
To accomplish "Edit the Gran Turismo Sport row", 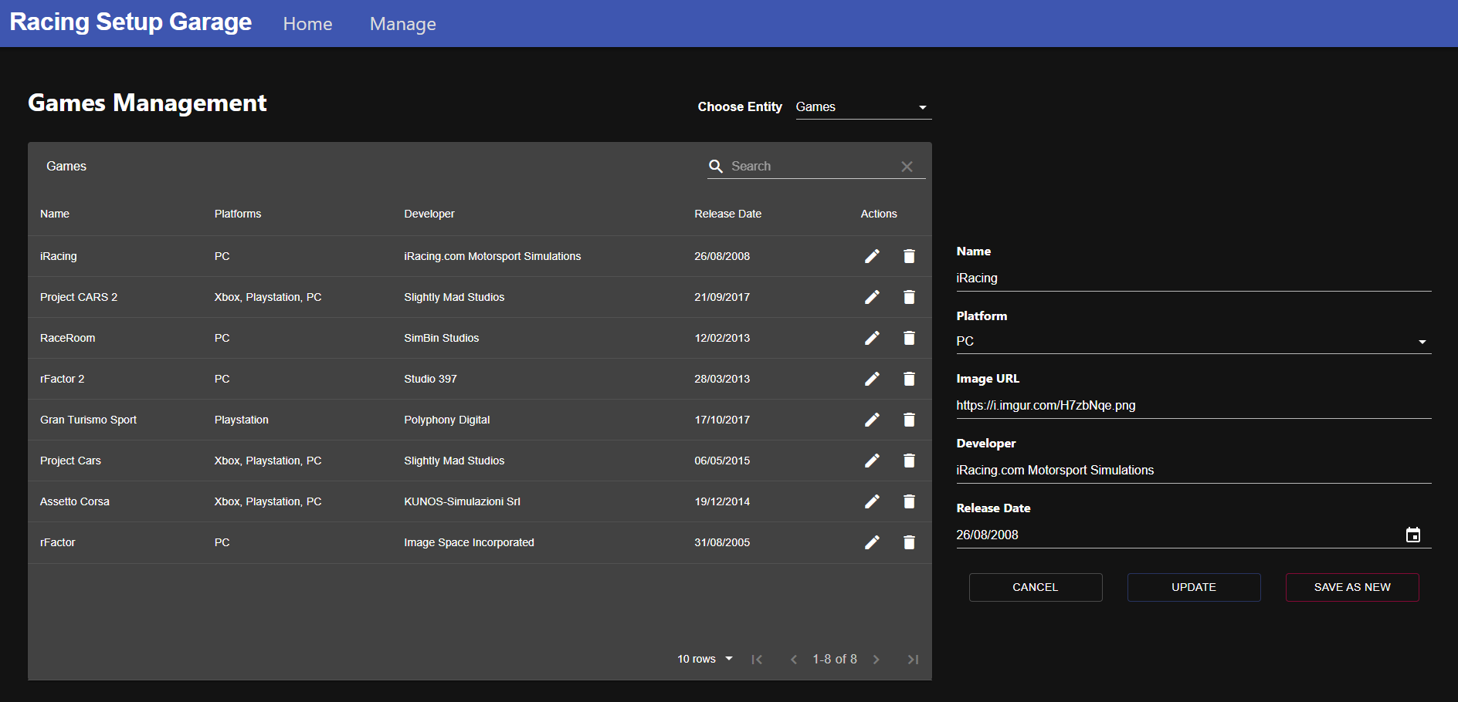I will click(872, 420).
